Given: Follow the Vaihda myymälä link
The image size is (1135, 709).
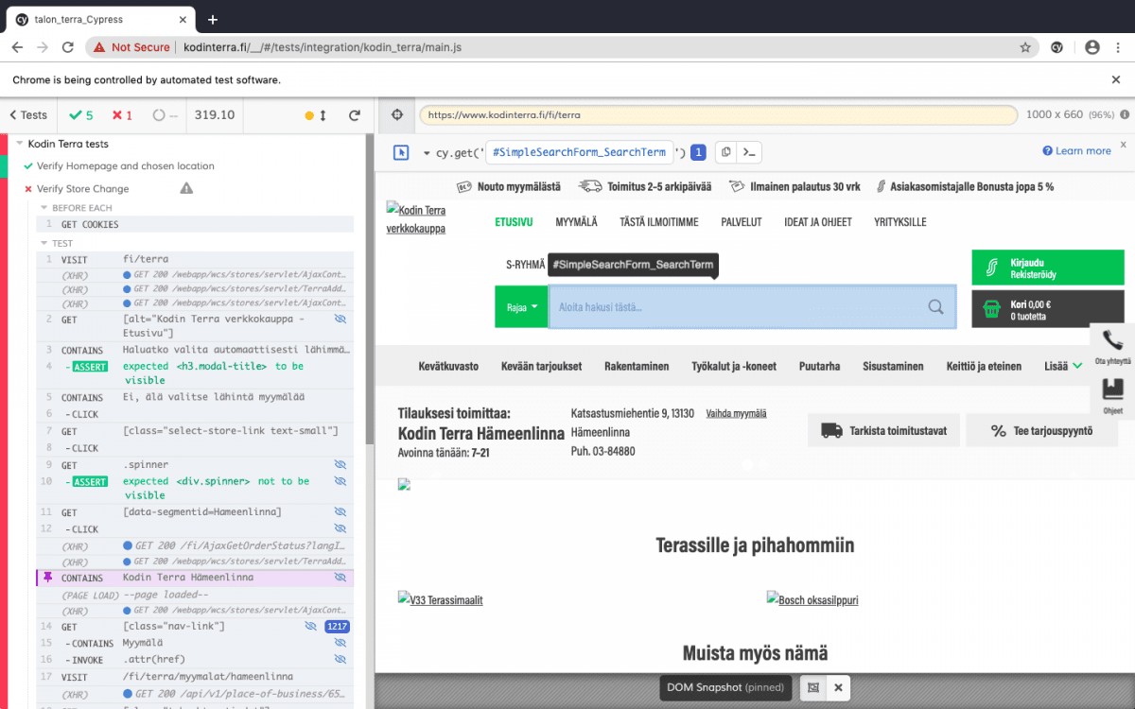Looking at the screenshot, I should (x=736, y=413).
